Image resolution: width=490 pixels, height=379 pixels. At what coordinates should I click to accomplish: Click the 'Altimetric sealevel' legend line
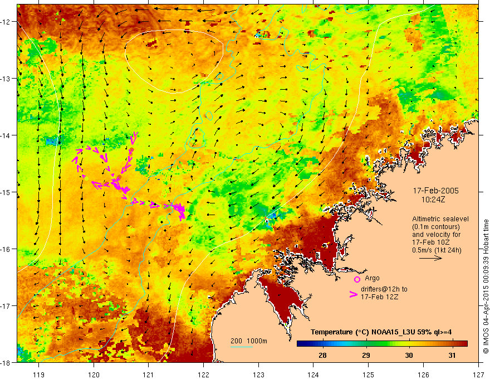440,219
